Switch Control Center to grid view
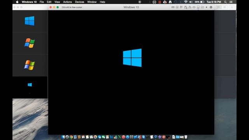This screenshot has width=249, height=140. point(224,7)
